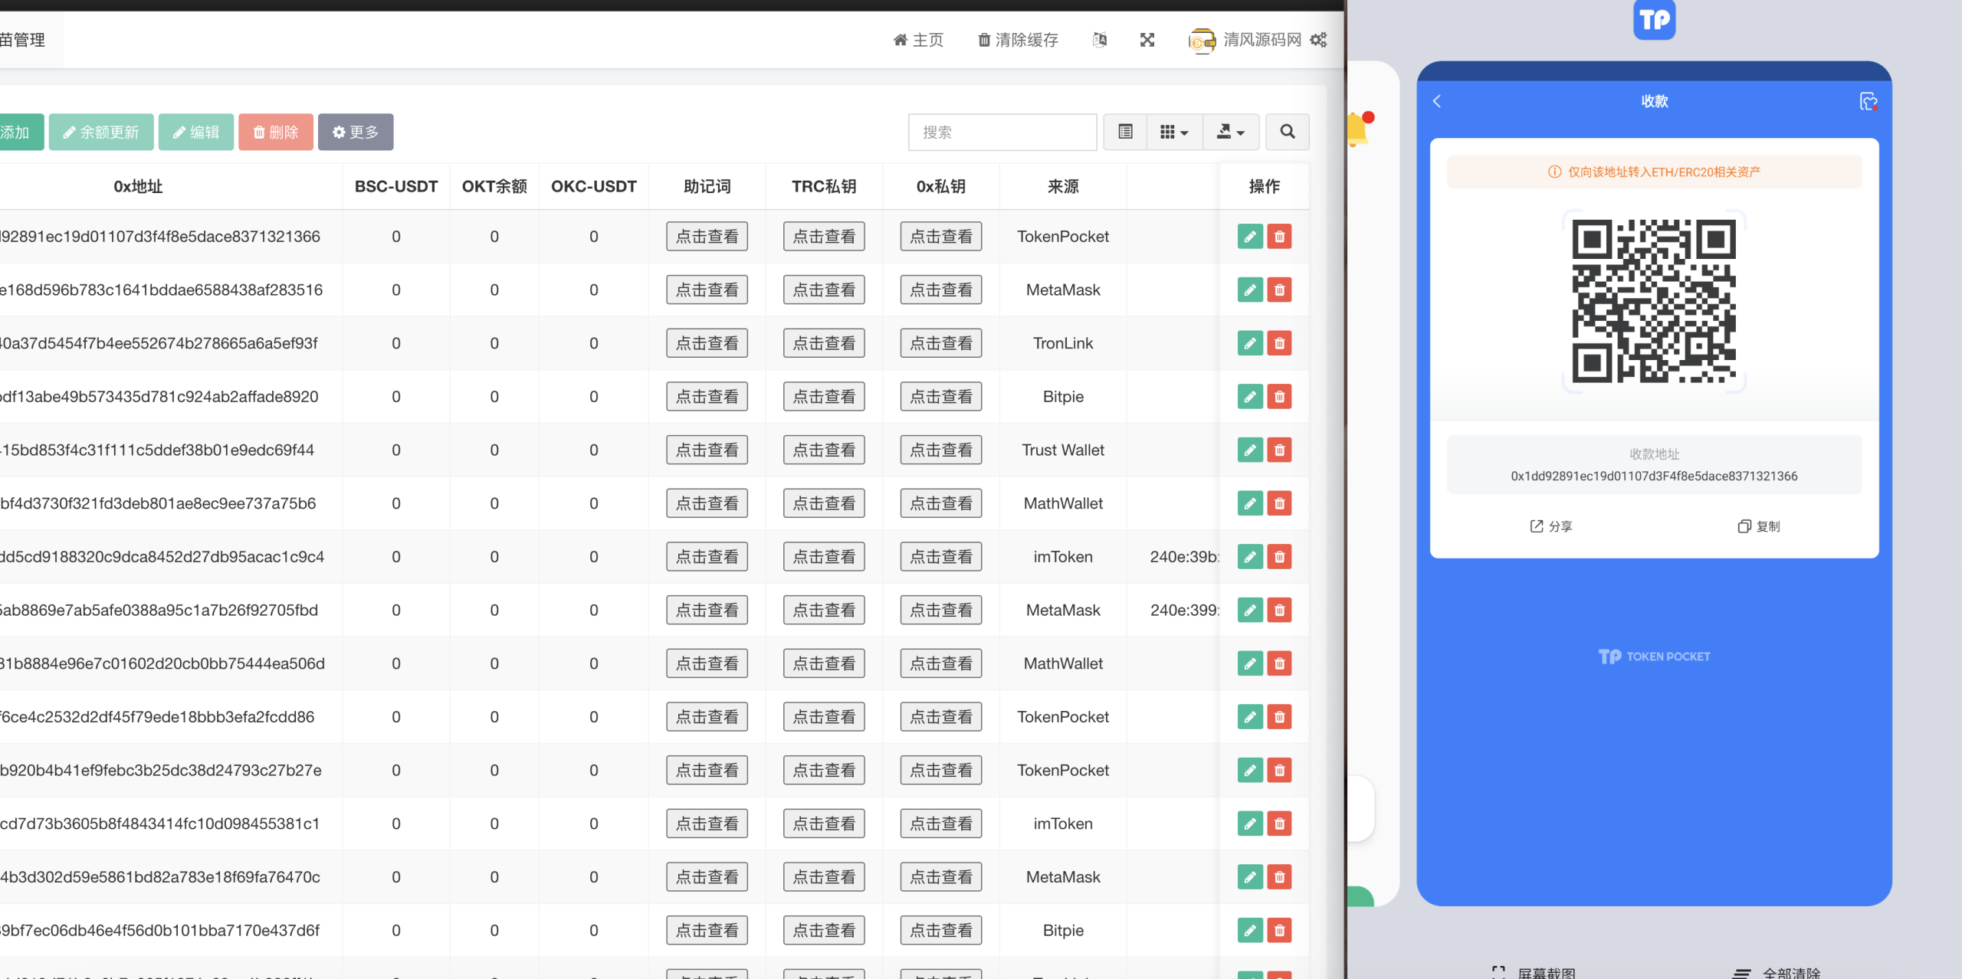
Task: Click the fullscreen expand icon
Action: [x=1147, y=40]
